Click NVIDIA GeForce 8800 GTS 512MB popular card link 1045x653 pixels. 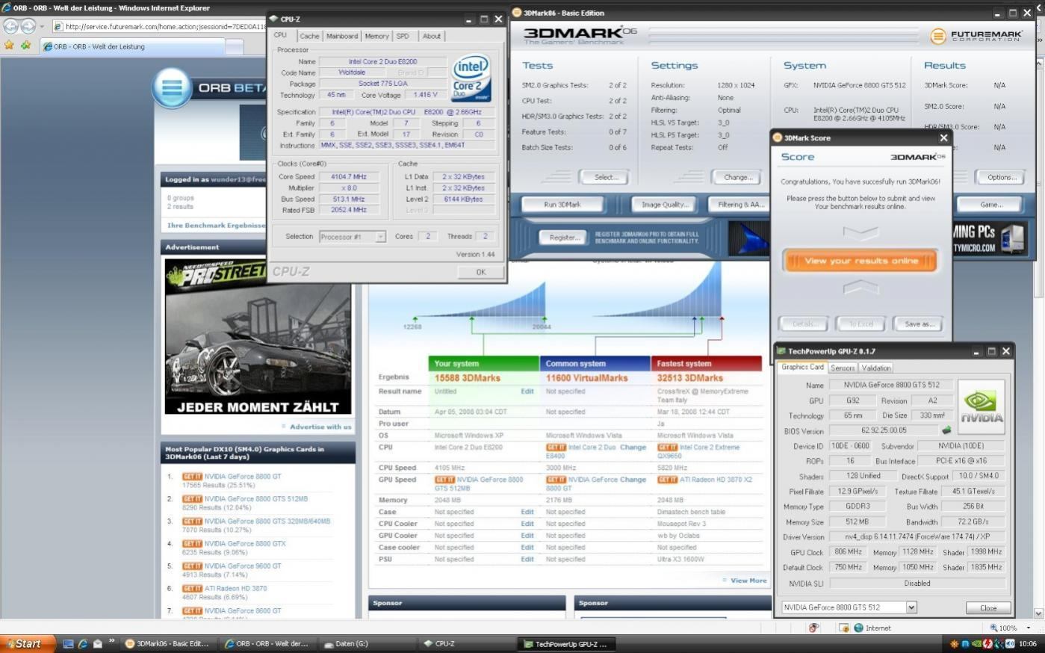[x=255, y=499]
